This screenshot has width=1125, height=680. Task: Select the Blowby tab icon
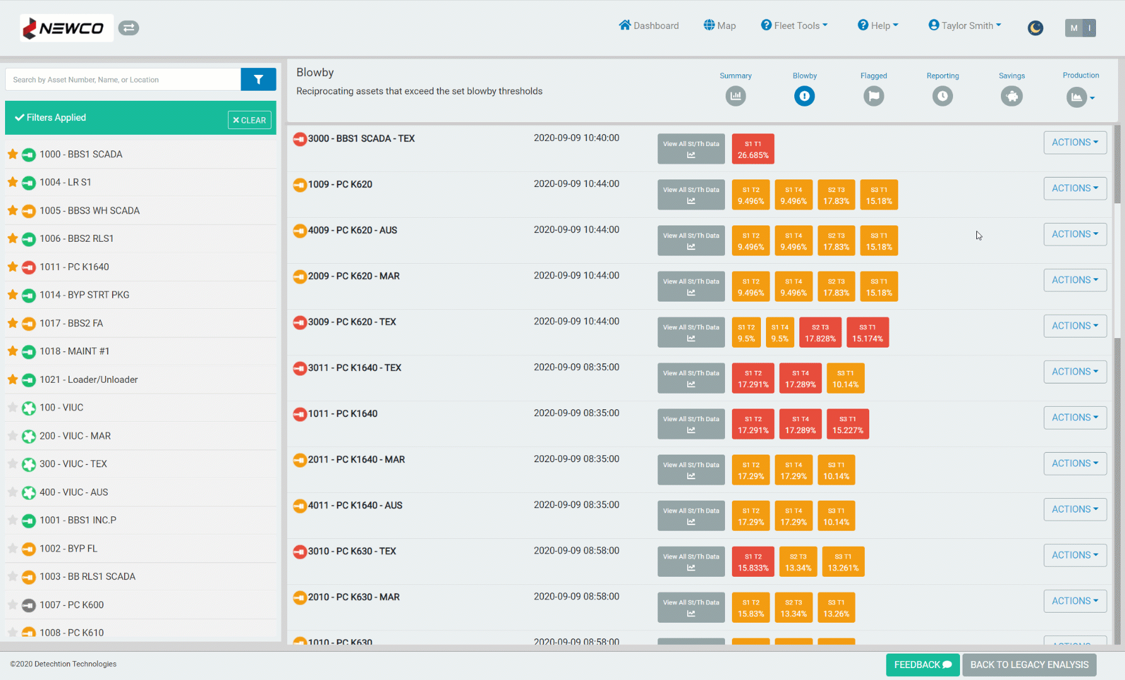click(x=804, y=96)
